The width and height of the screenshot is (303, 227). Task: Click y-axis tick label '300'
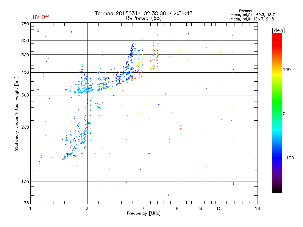(25, 95)
